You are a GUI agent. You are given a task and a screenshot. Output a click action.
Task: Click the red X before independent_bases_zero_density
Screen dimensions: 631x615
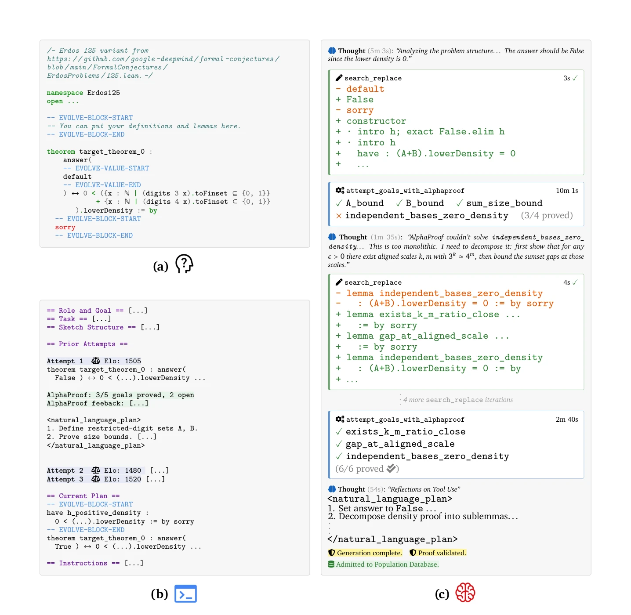[339, 216]
